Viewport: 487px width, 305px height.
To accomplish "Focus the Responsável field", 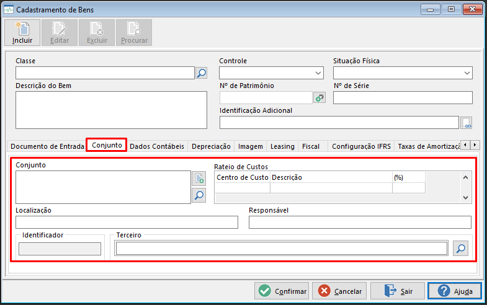I will tap(360, 222).
